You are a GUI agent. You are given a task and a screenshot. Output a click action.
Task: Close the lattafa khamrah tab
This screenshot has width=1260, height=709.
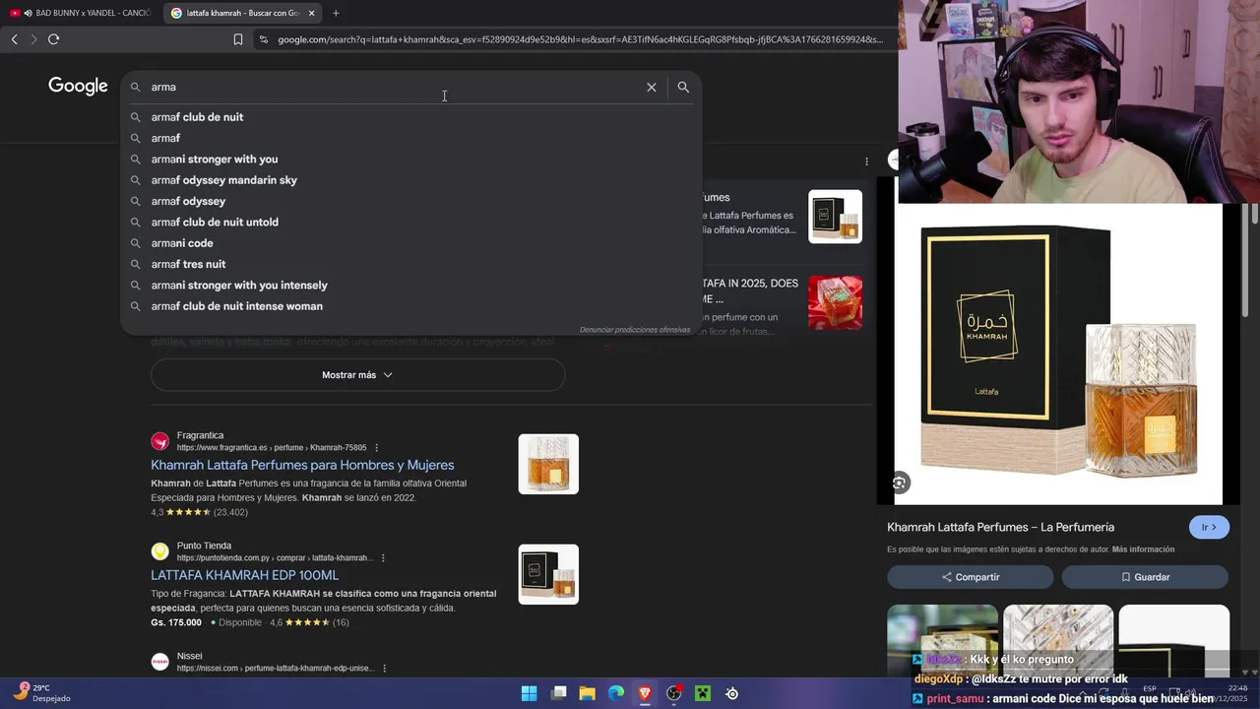[311, 13]
